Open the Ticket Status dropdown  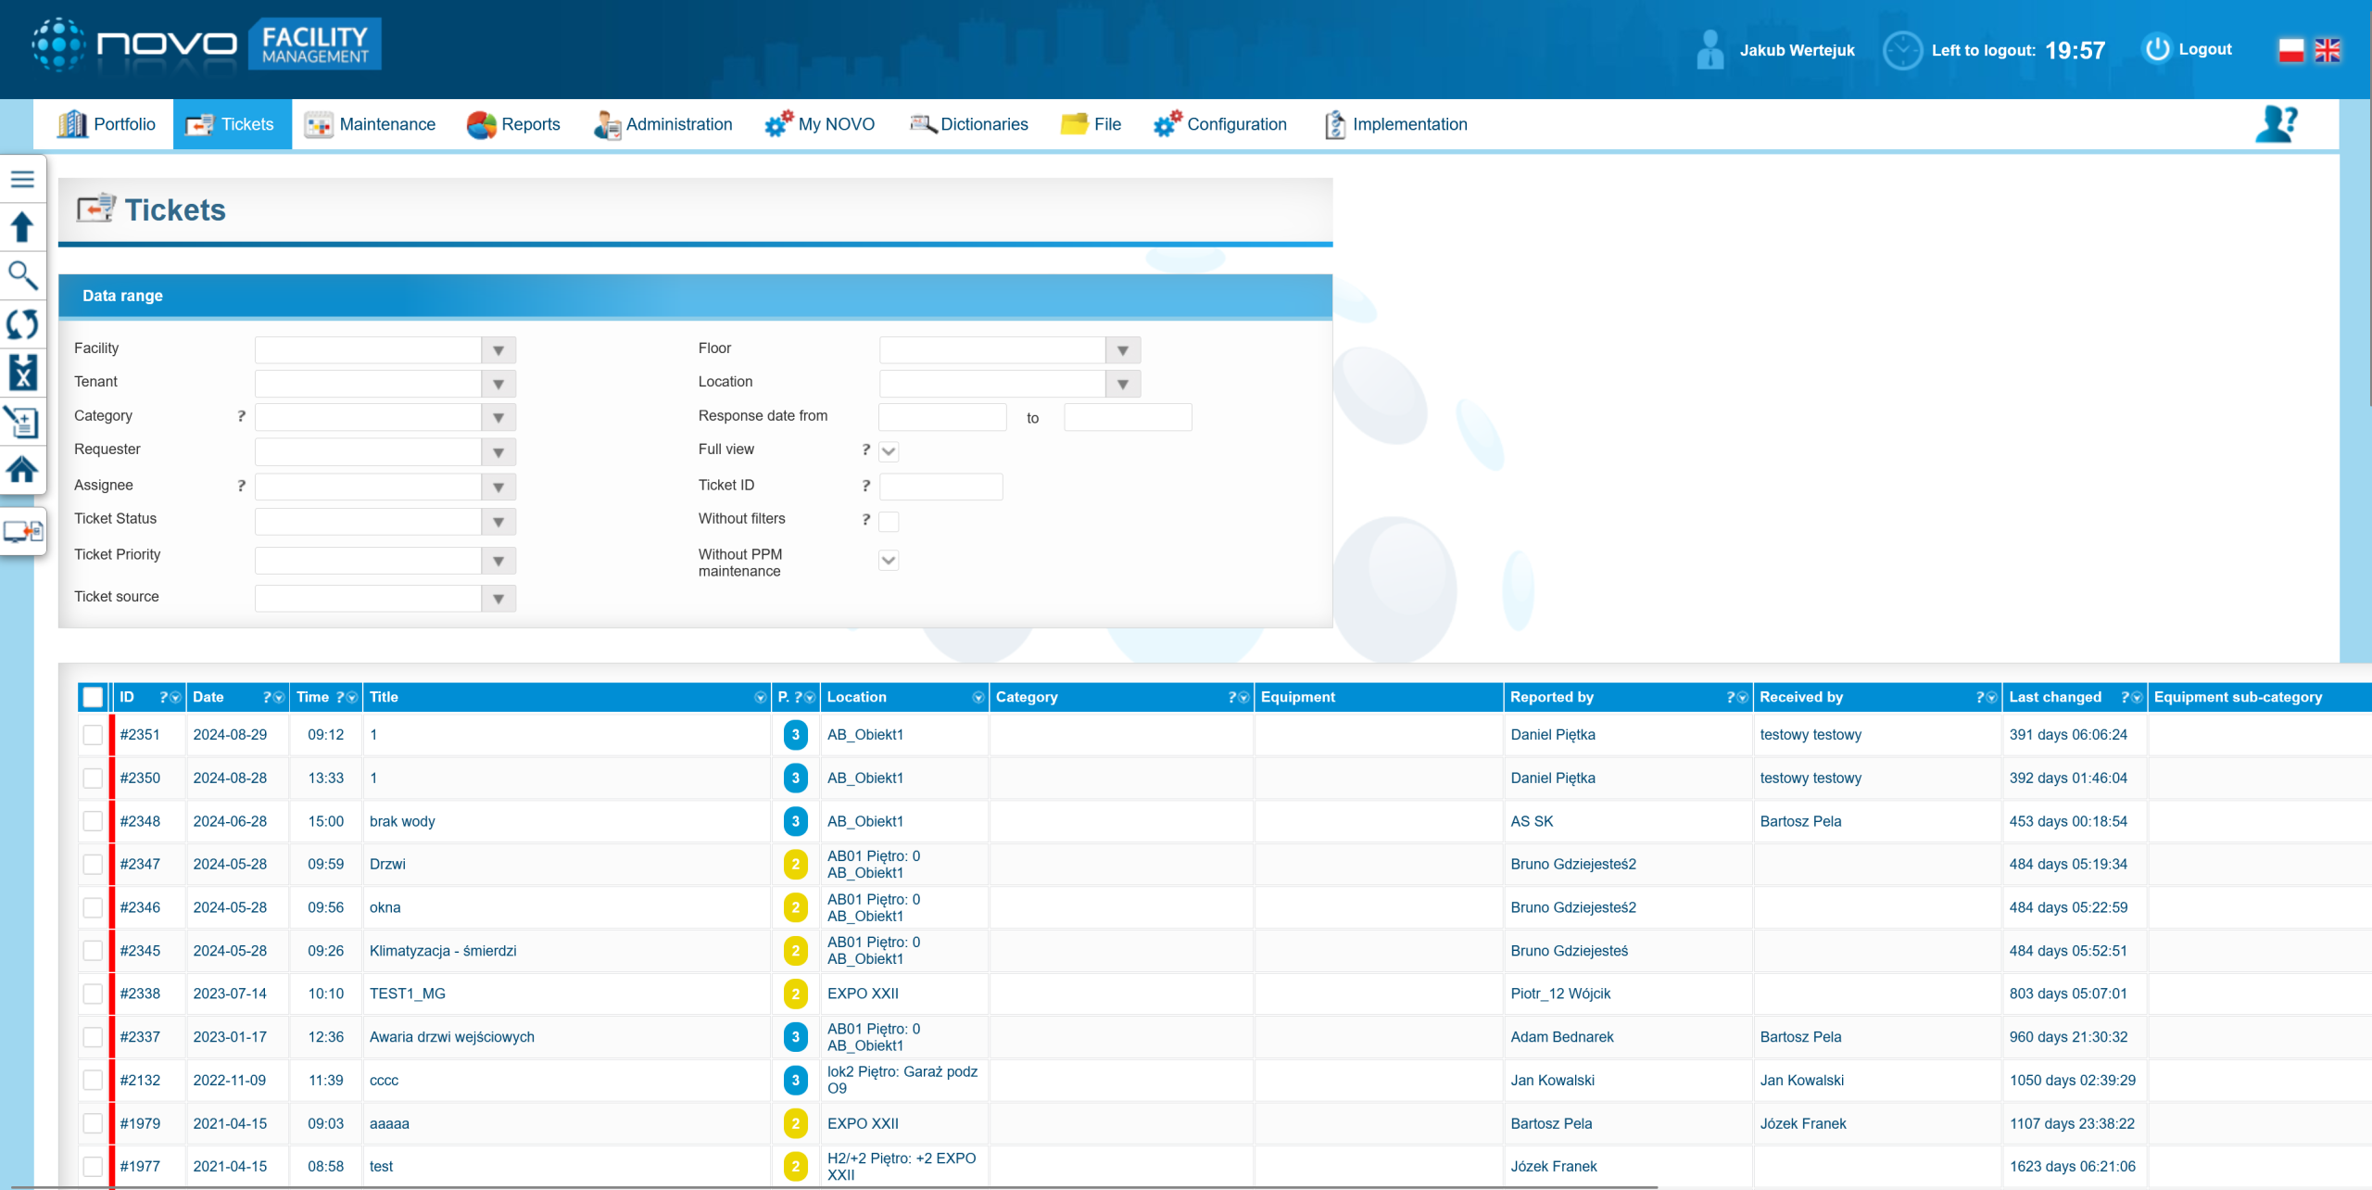[498, 522]
